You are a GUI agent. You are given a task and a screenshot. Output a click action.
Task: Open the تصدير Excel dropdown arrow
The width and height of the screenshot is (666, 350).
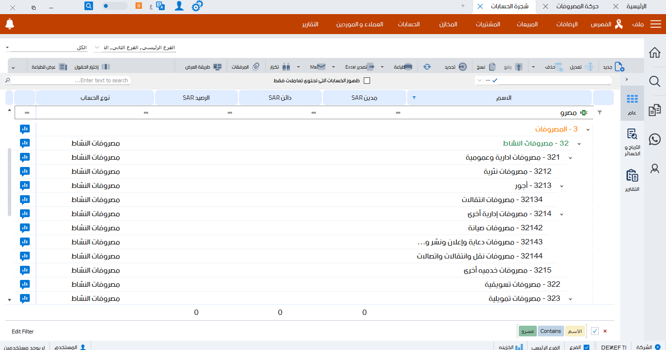382,66
